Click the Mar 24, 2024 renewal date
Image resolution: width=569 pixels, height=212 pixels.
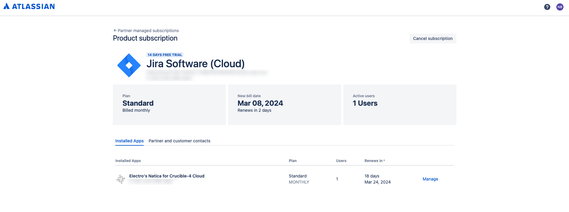378,182
